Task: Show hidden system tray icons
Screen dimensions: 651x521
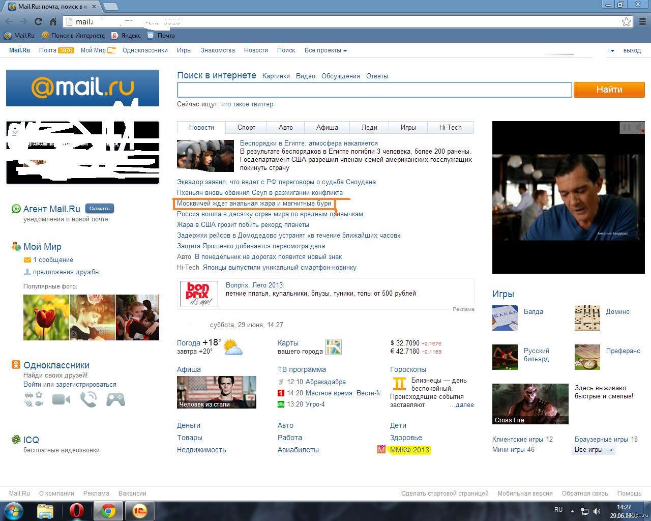Action: click(x=572, y=511)
